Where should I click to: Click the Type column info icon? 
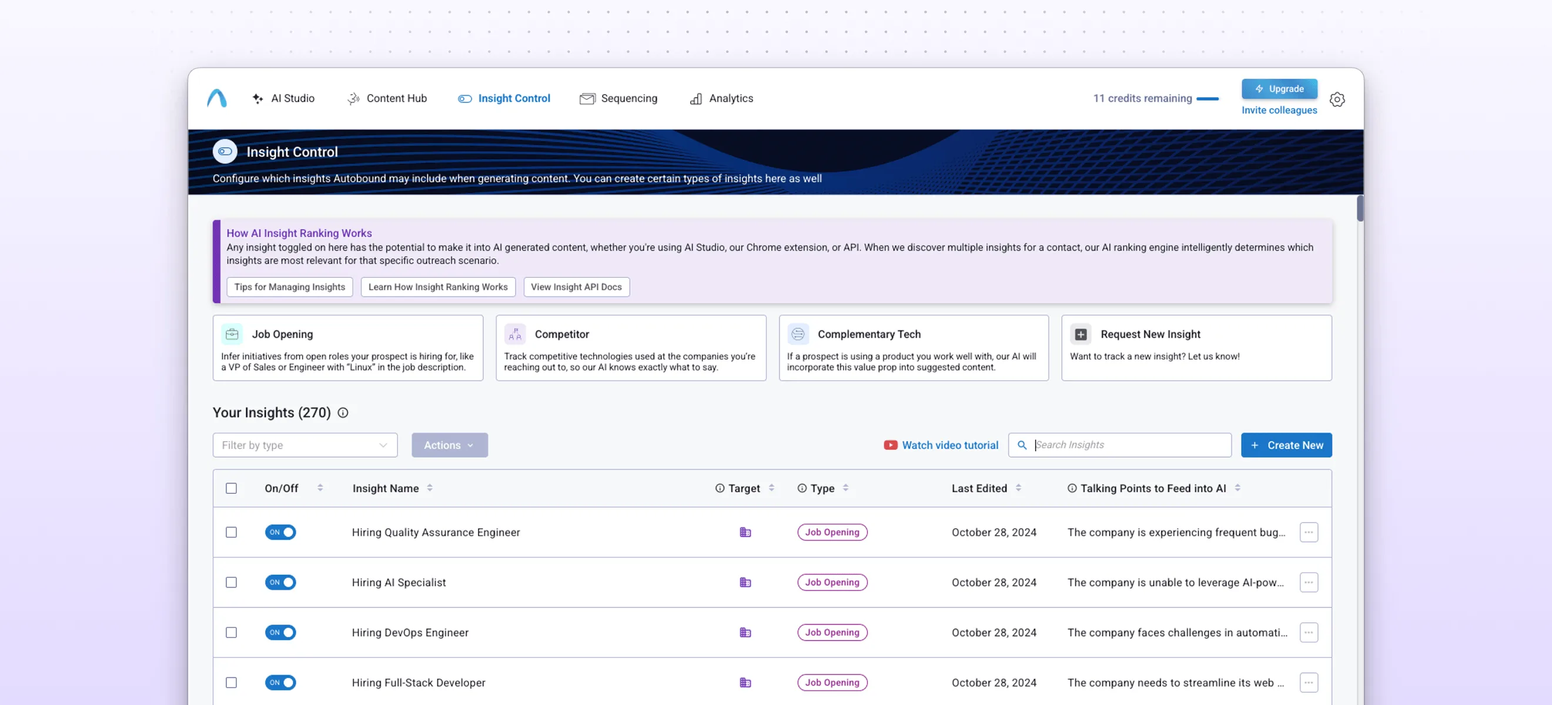tap(802, 488)
